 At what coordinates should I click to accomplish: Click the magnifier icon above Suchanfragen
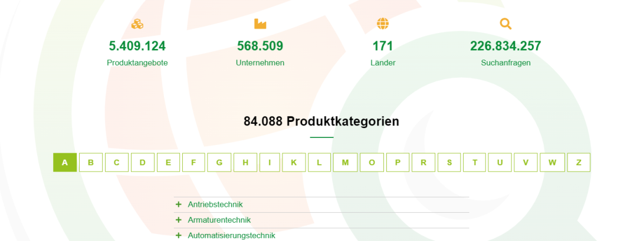(505, 24)
